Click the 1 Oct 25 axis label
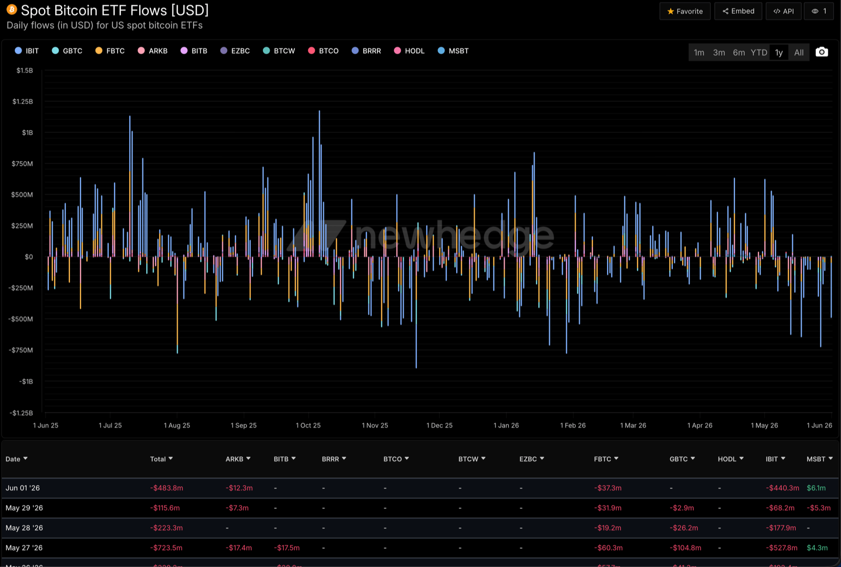Screen dimensions: 841x567 click(x=308, y=426)
